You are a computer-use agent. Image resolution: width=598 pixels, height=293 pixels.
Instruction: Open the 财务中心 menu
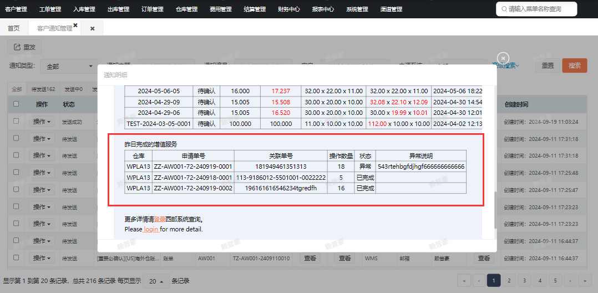288,9
